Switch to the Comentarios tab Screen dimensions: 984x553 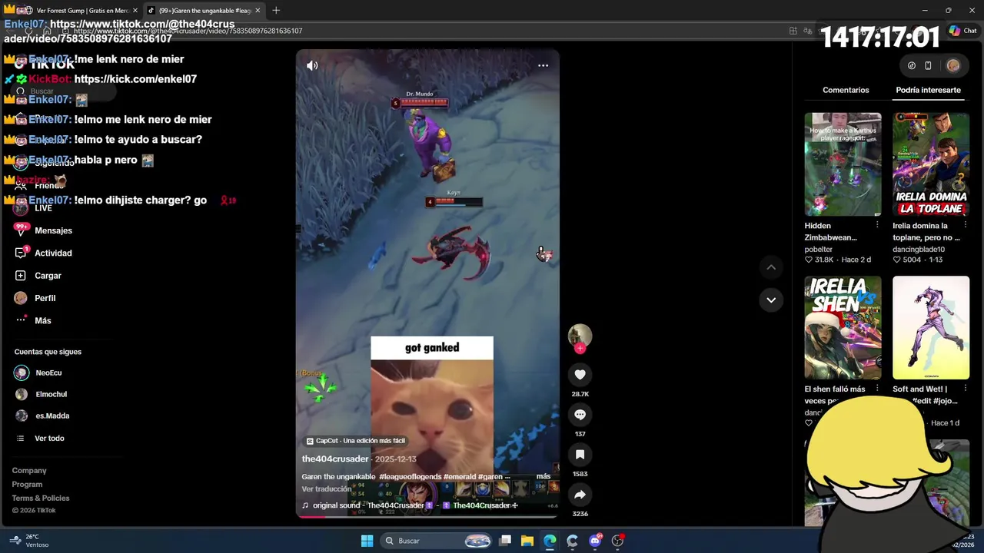pos(846,90)
